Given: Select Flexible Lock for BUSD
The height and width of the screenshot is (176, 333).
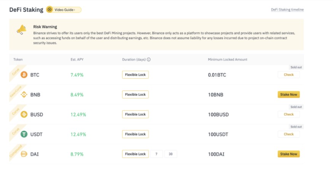Looking at the screenshot, I should click(135, 114).
